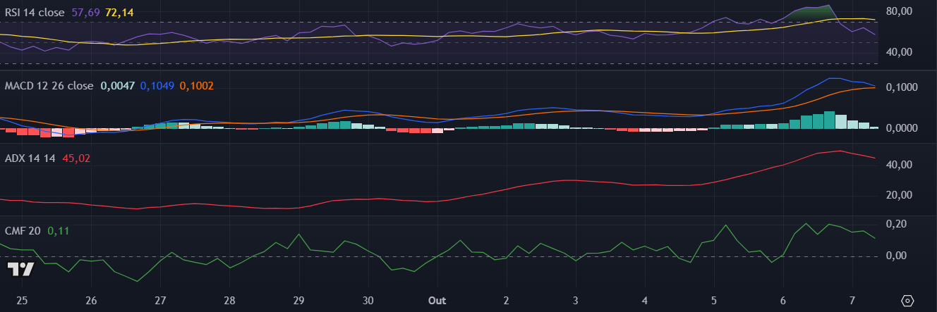Click the 20,00 level on ADX scale
This screenshot has height=312, width=937.
click(898, 195)
